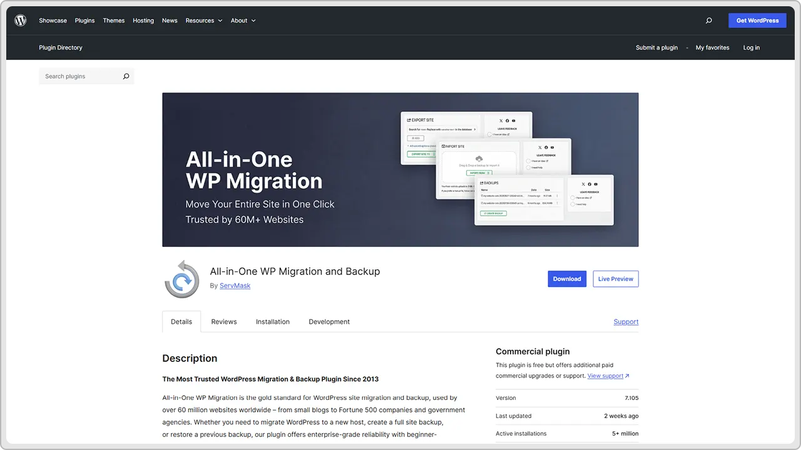Open the Plugins menu item

tap(84, 21)
